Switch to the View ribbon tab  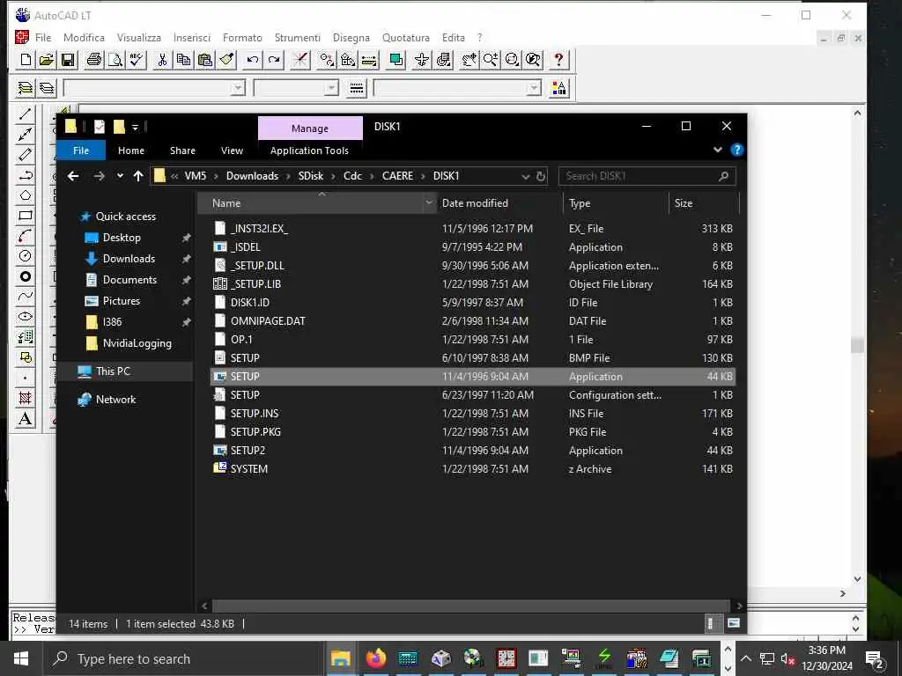click(232, 151)
